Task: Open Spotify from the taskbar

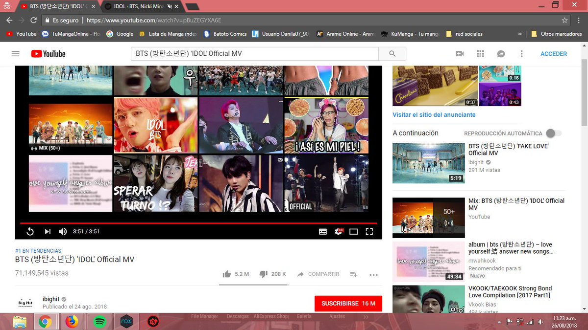Action: (x=99, y=322)
